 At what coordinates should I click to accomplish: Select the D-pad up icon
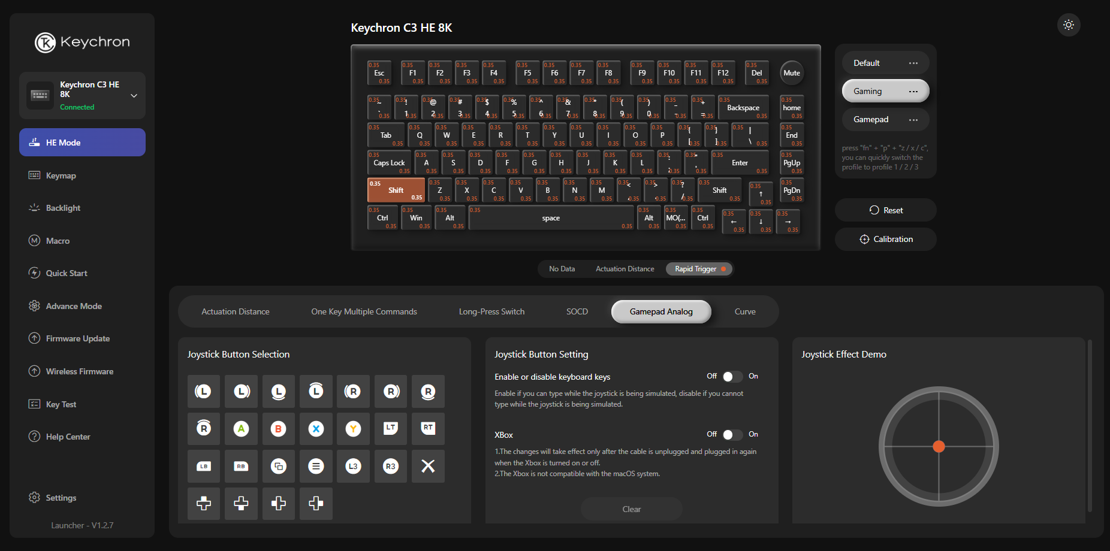tap(204, 503)
